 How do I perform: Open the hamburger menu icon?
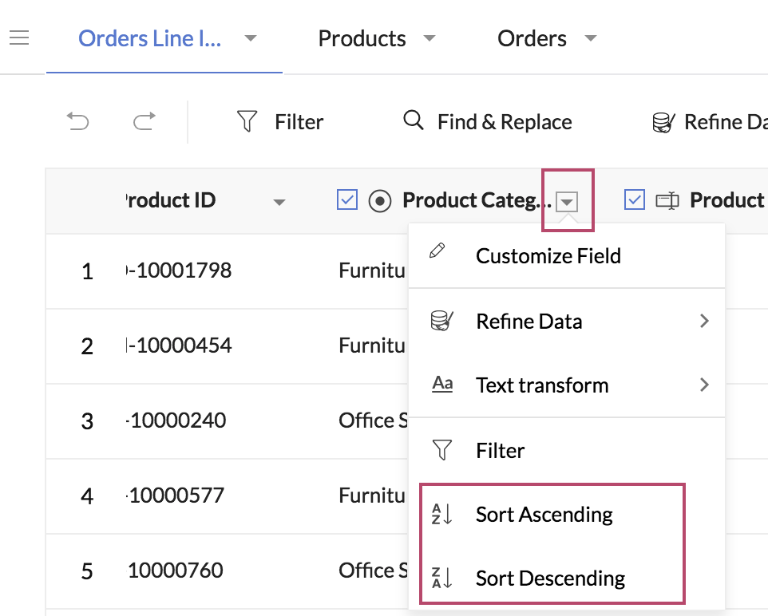[x=19, y=38]
